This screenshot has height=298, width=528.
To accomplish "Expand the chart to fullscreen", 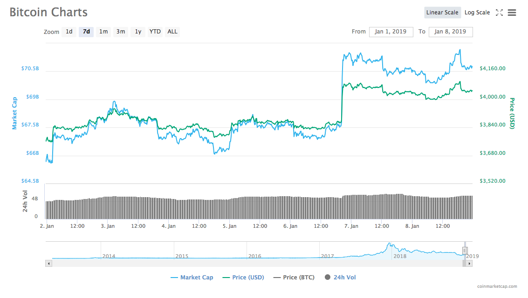I will pyautogui.click(x=499, y=13).
